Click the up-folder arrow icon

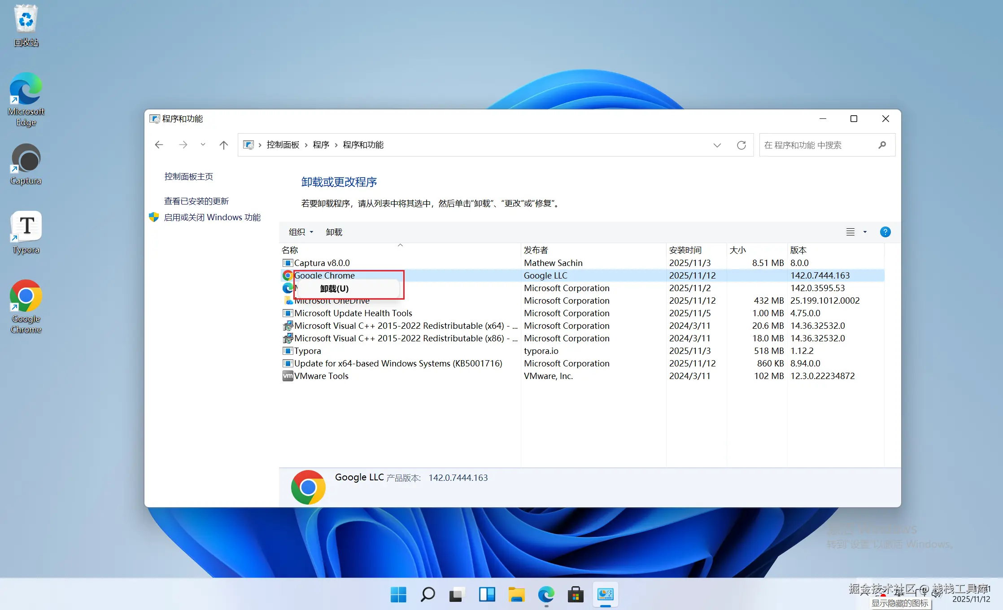[x=223, y=144]
